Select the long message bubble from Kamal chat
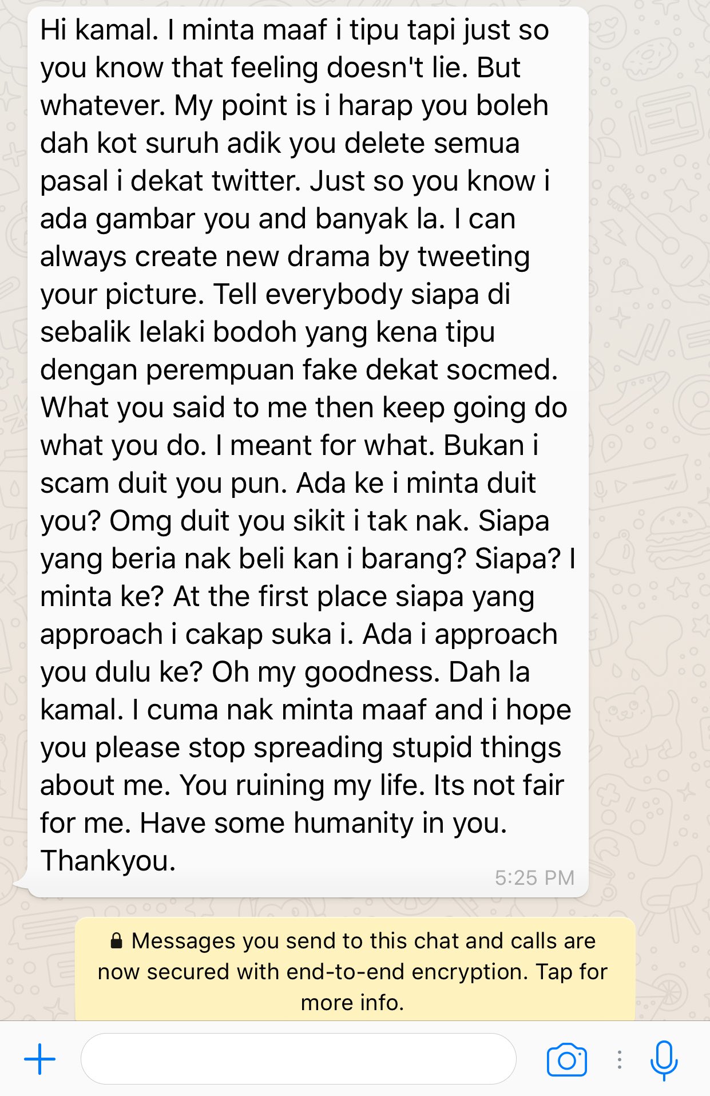 click(x=308, y=452)
